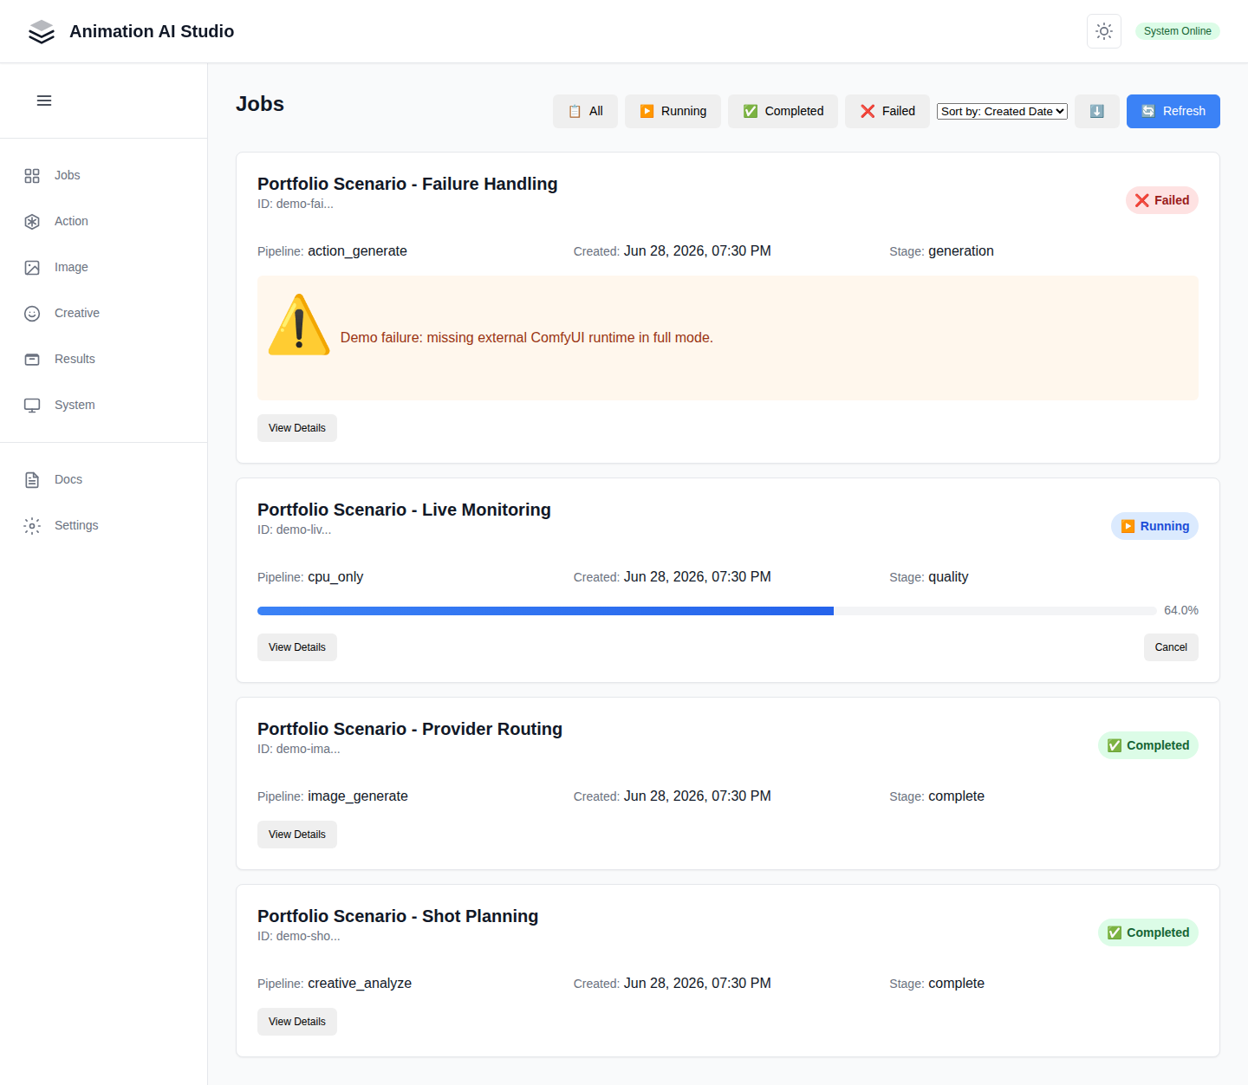
Task: Click the Failed status badge on Failure Handling
Action: [x=1162, y=200]
